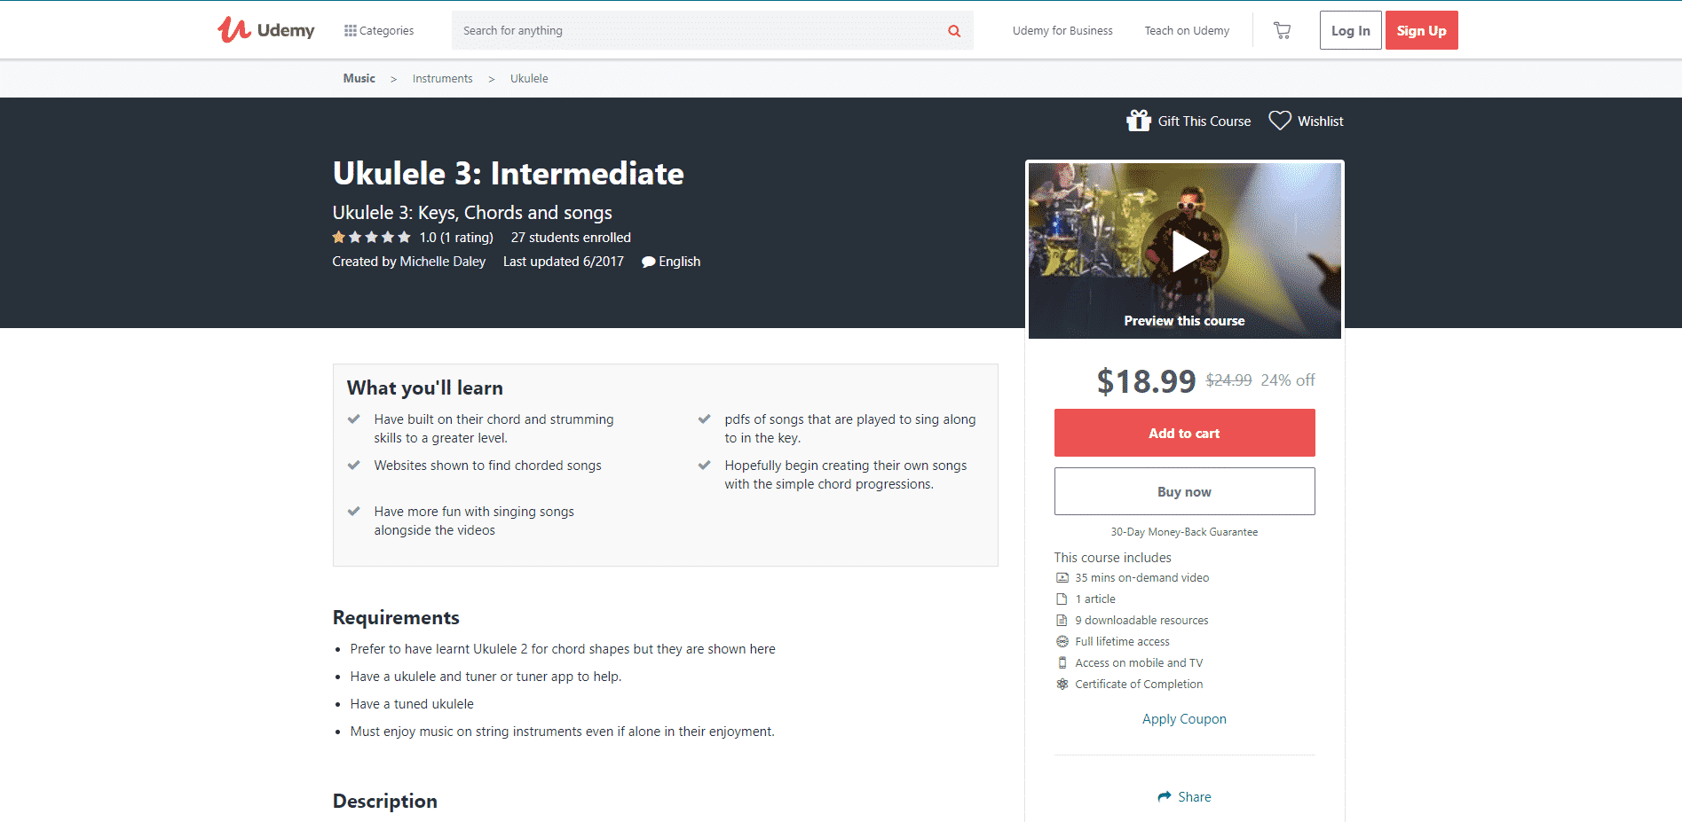This screenshot has height=822, width=1682.
Task: Click the star rating row
Action: (x=371, y=237)
